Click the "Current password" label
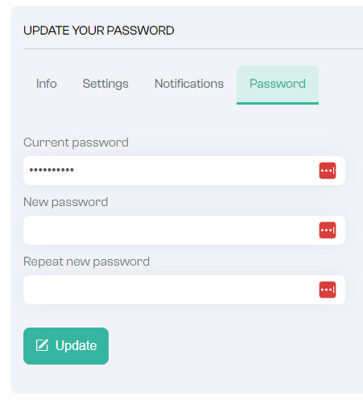This screenshot has height=404, width=363. [x=76, y=142]
